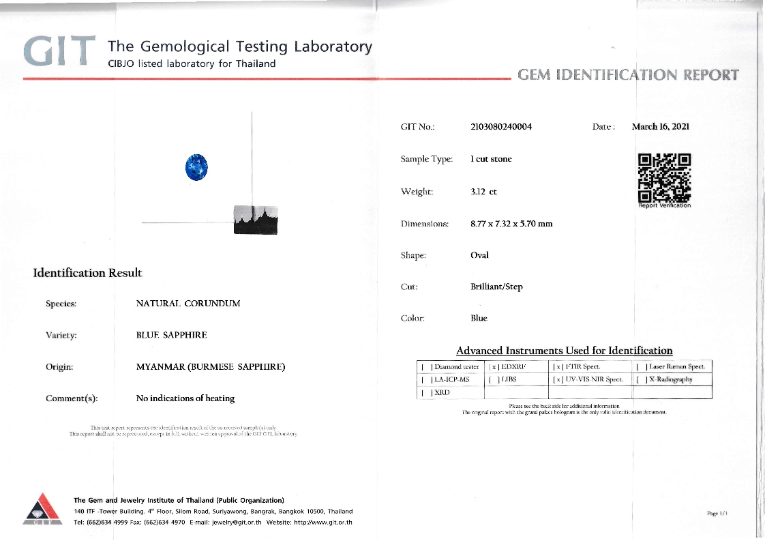
Task: Click the GEM IDENTIFICATION REPORT title
Action: (627, 74)
